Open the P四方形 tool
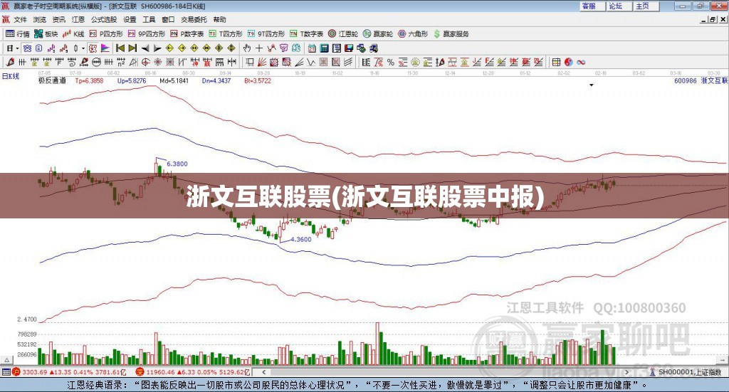The width and height of the screenshot is (729, 392). click(106, 34)
